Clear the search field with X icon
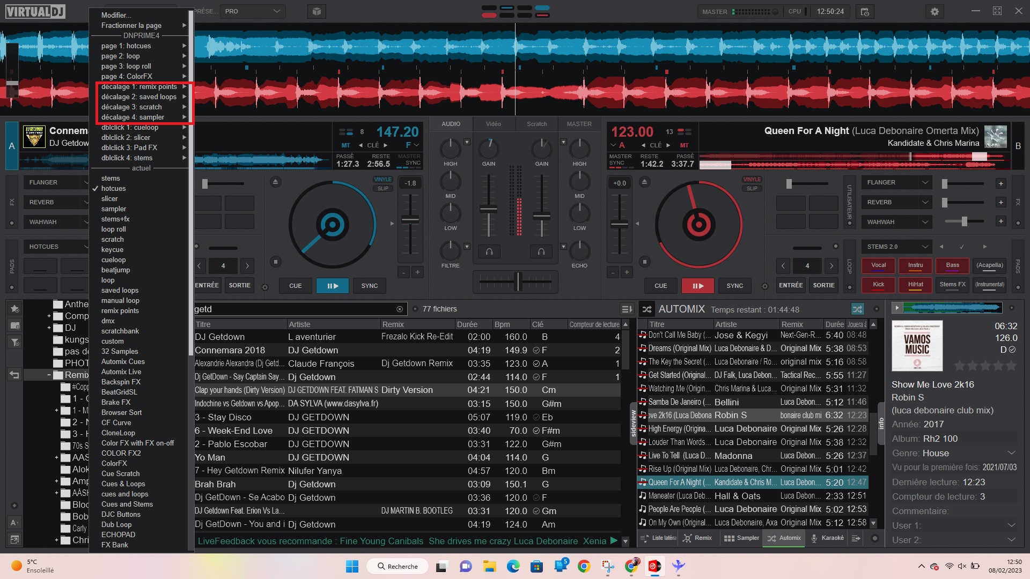 click(x=399, y=309)
